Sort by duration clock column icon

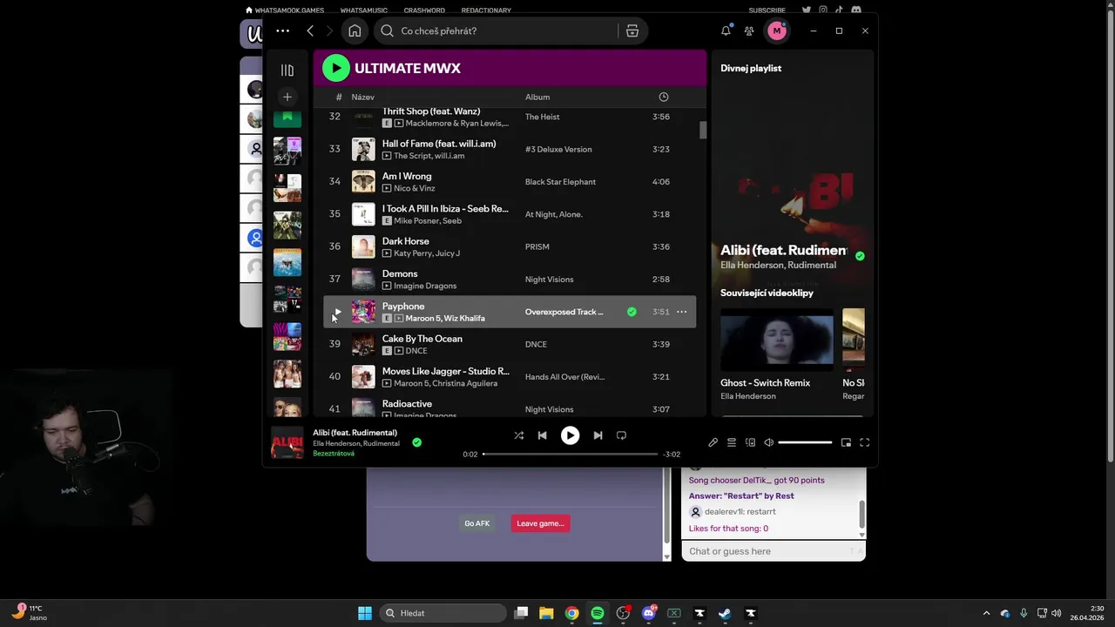(x=664, y=97)
